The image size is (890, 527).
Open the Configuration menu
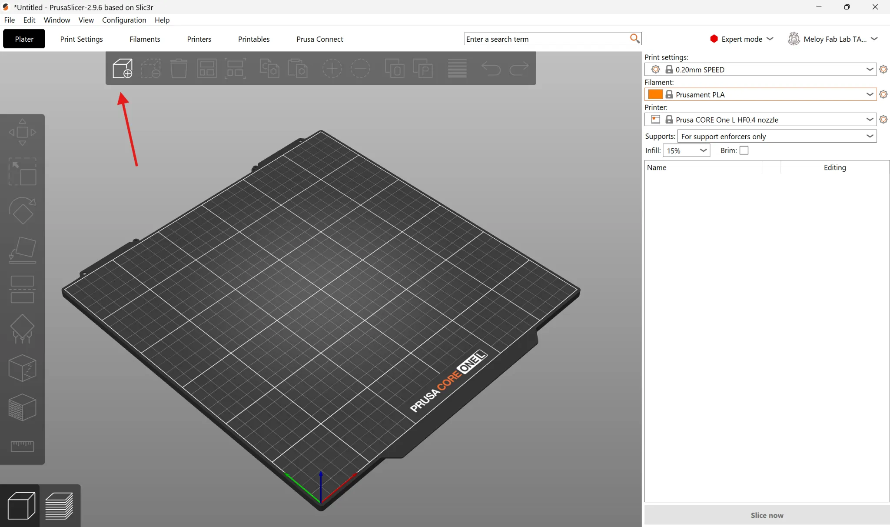point(124,20)
